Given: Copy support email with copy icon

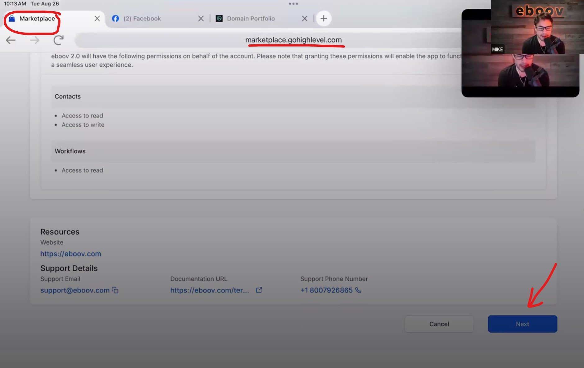Looking at the screenshot, I should tap(115, 290).
